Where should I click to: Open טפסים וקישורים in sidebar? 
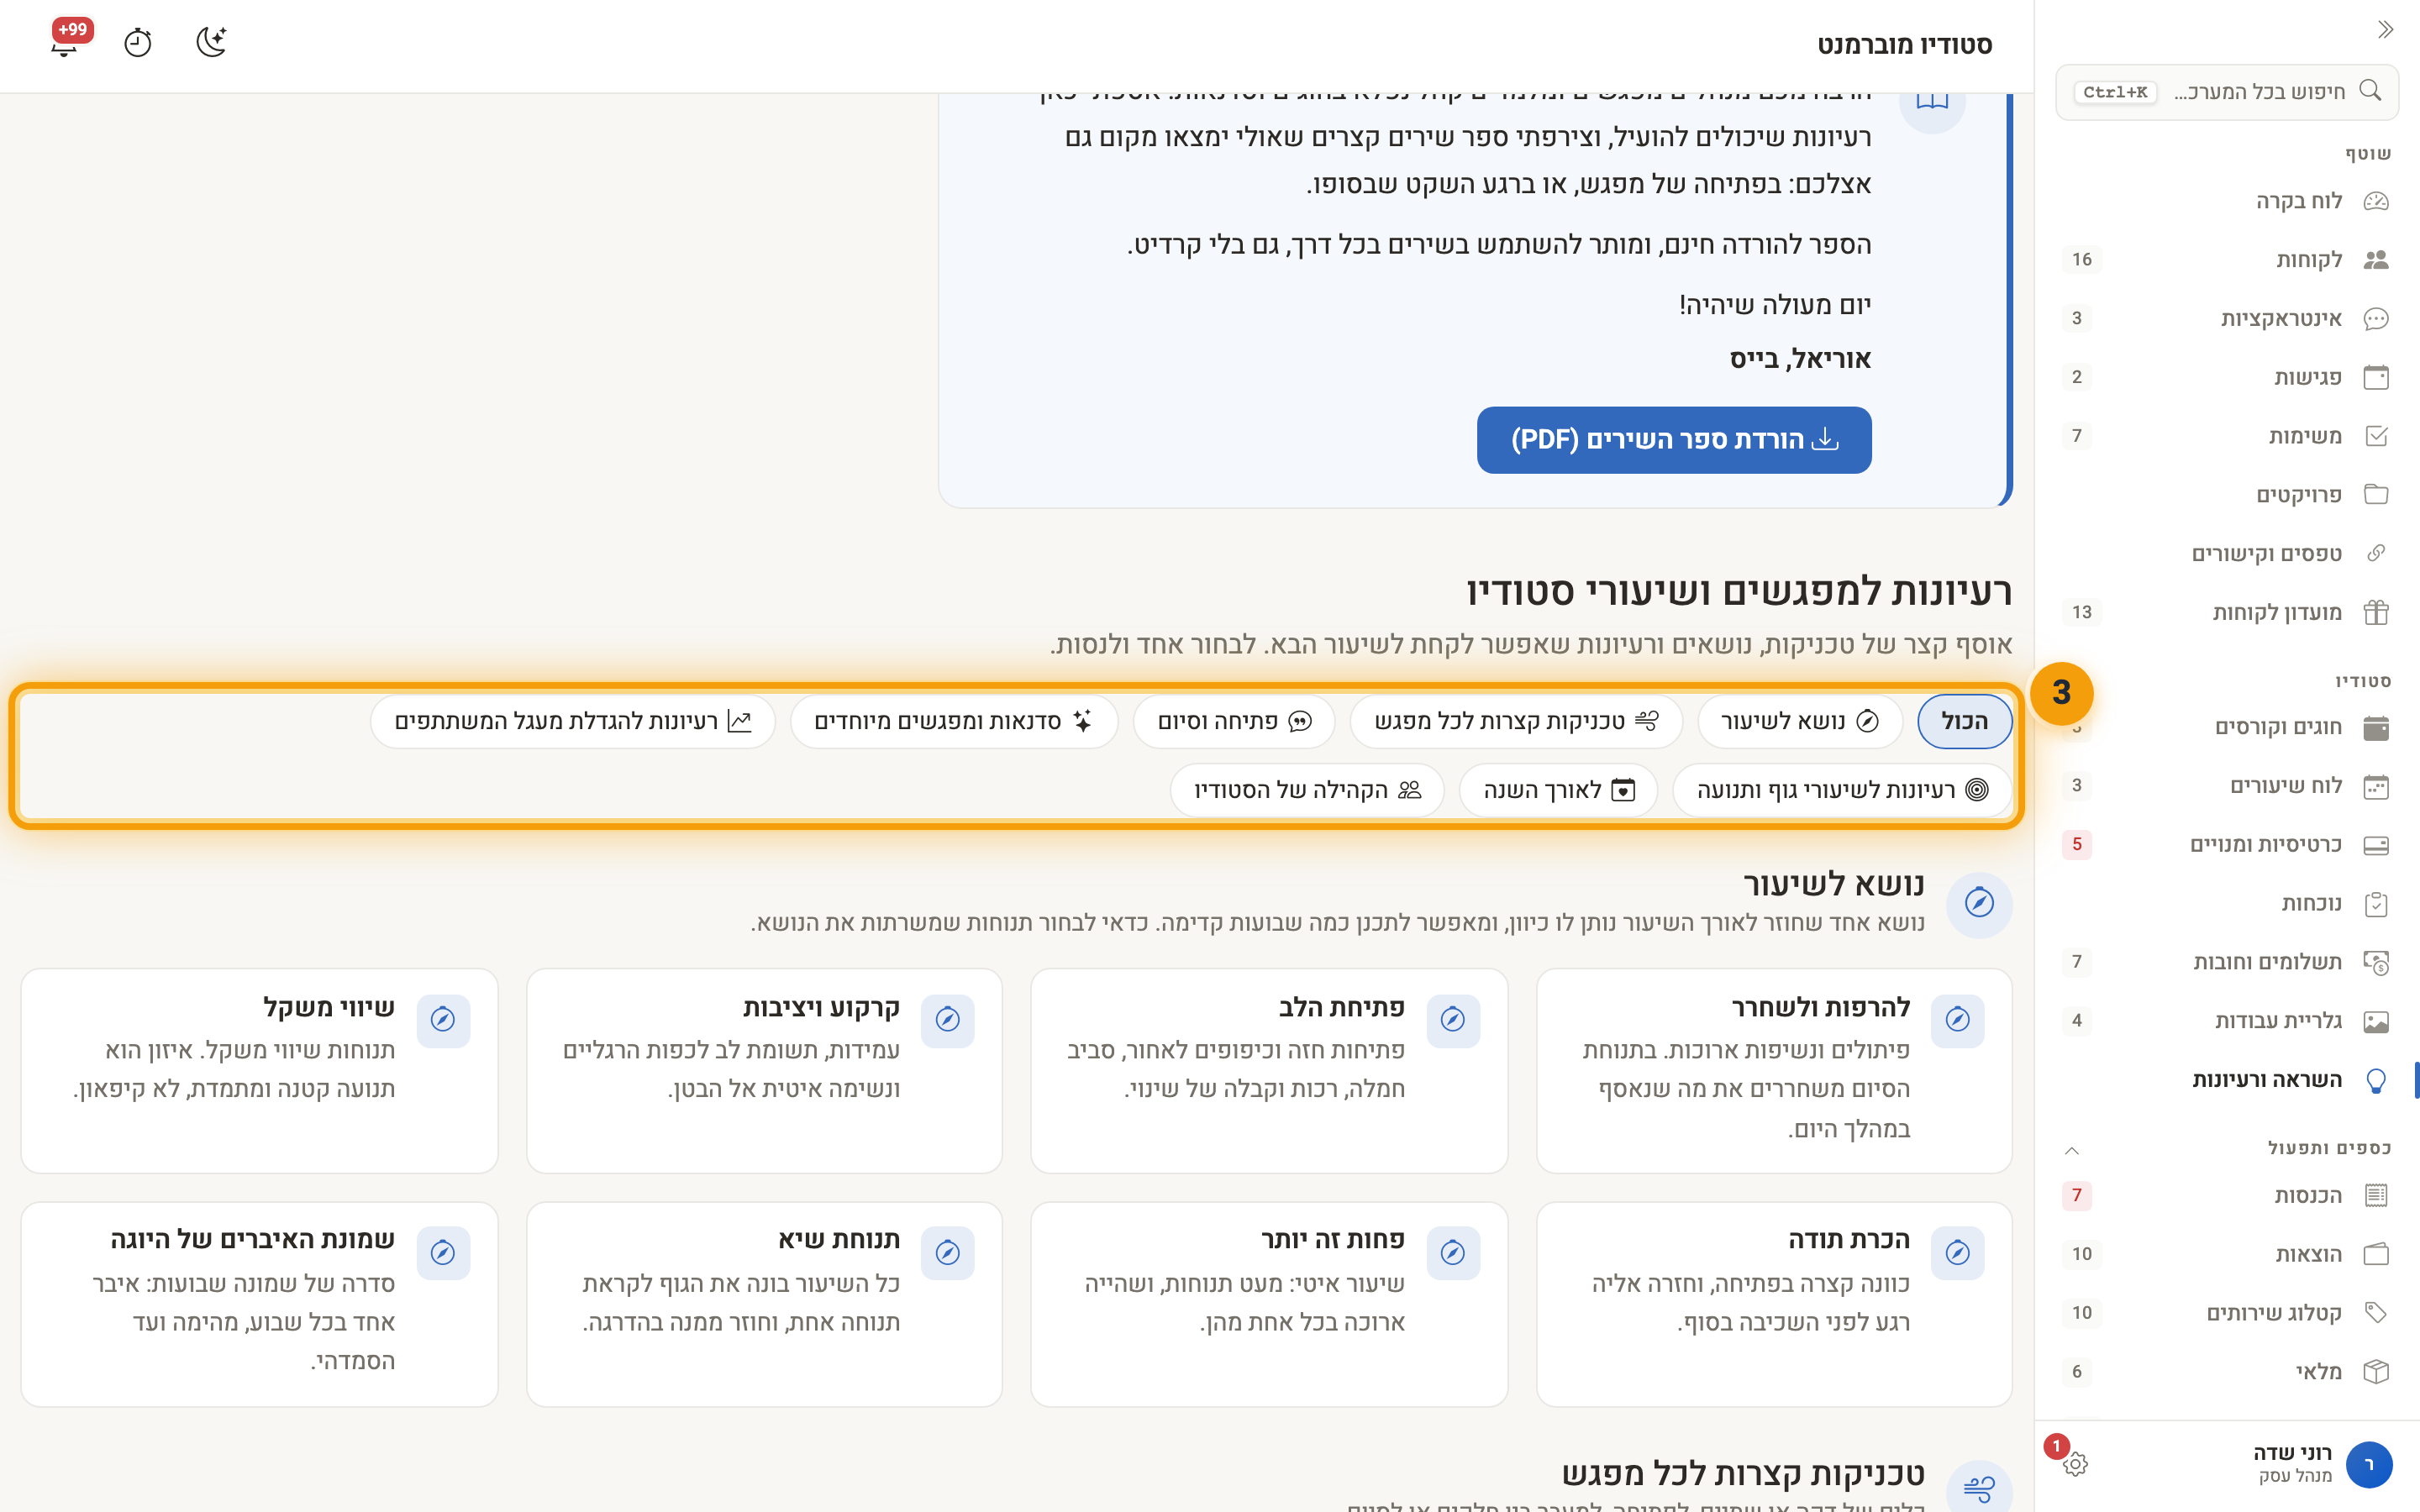(2227, 554)
